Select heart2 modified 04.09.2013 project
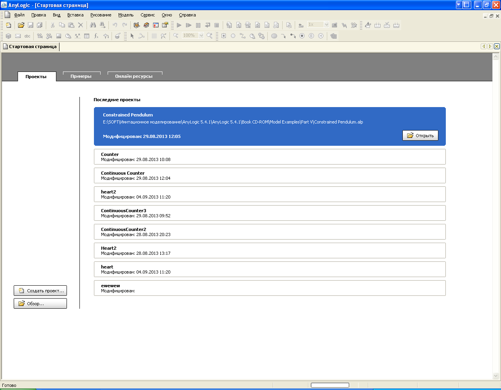This screenshot has height=390, width=501. [x=270, y=194]
